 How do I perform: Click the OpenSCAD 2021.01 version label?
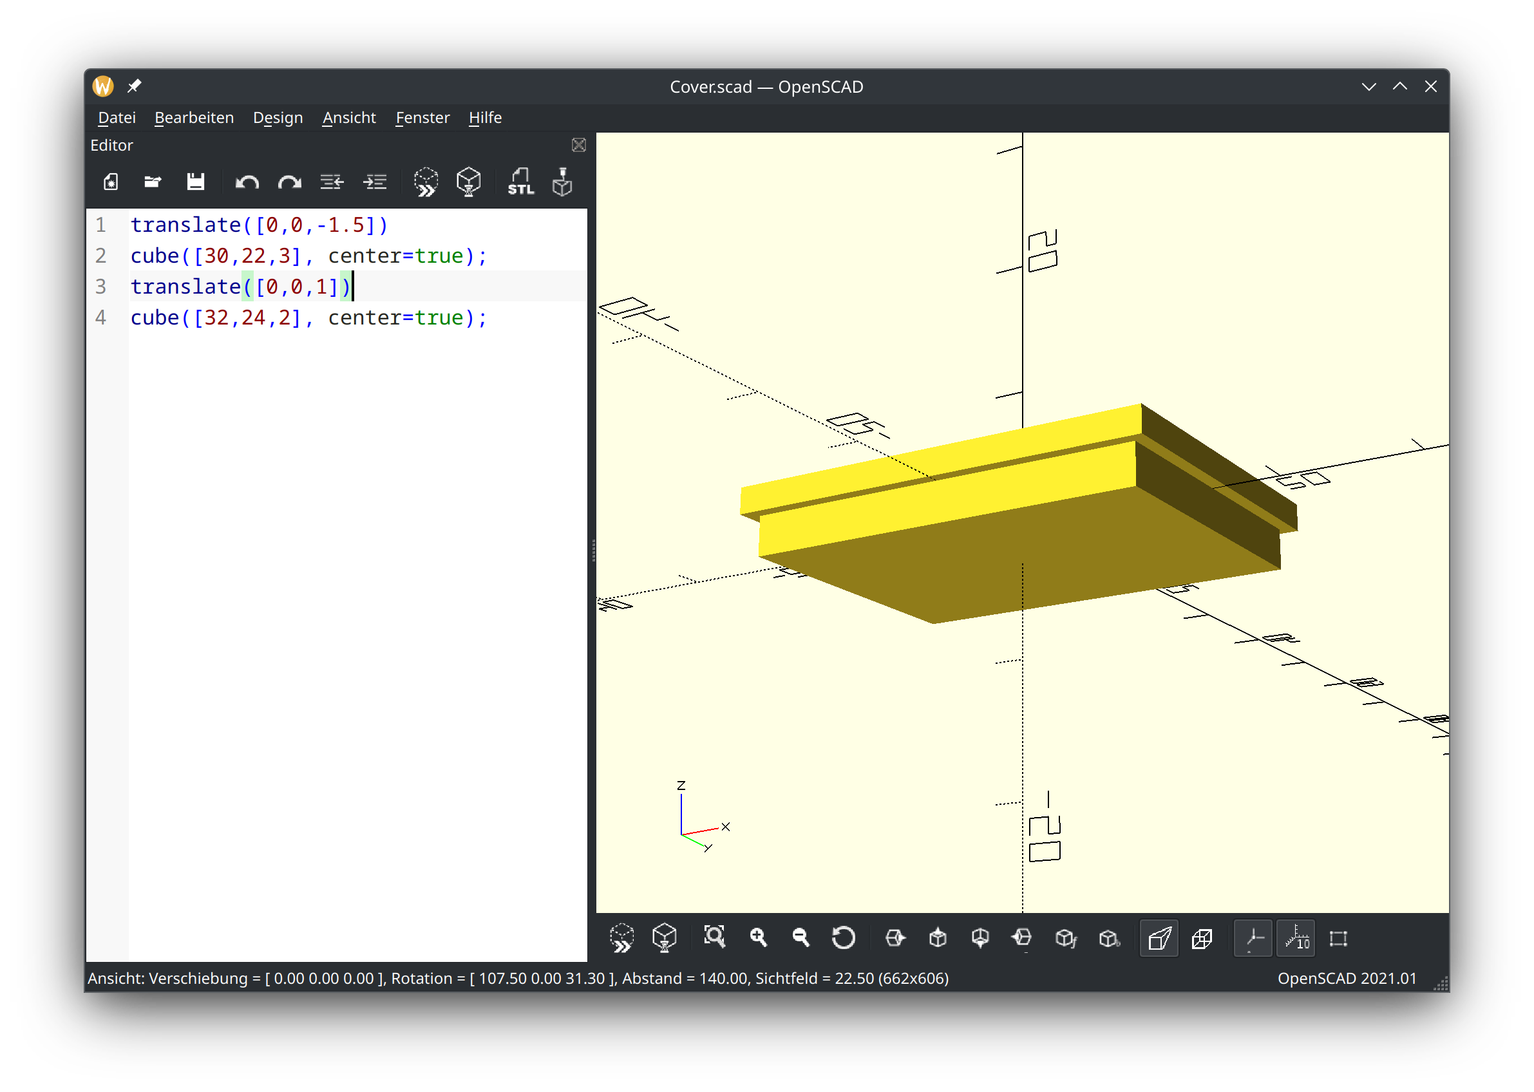pyautogui.click(x=1348, y=979)
